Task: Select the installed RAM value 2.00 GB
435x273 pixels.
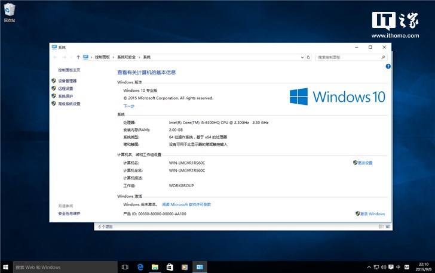Action: [x=176, y=130]
